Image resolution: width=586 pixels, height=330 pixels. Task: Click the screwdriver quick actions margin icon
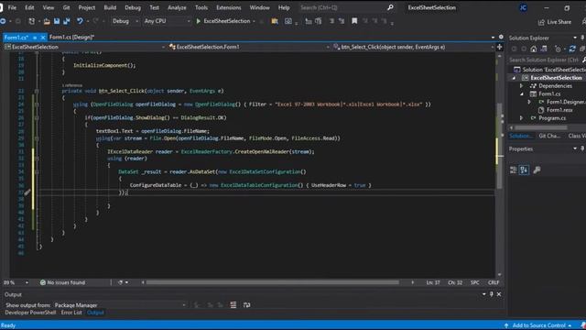(x=27, y=192)
